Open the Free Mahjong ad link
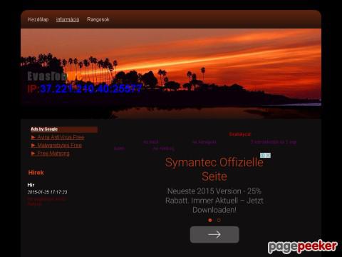 53,153
